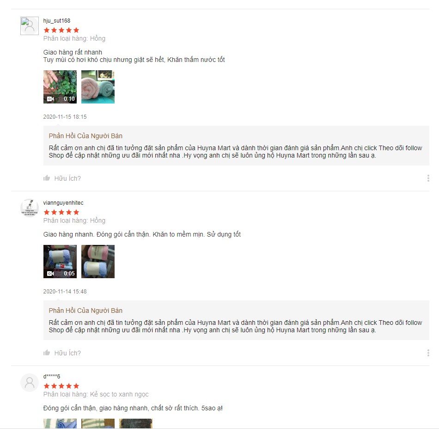The height and width of the screenshot is (439, 439).
Task: Click five-star rating of hju_sut168 review
Action: coord(61,30)
